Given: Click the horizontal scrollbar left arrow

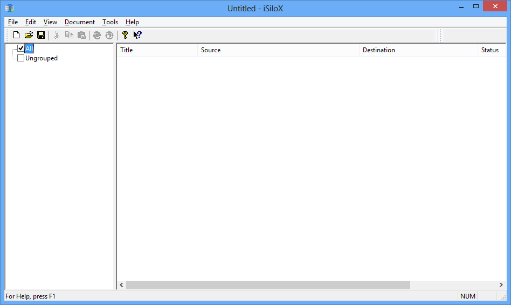Looking at the screenshot, I should [122, 285].
